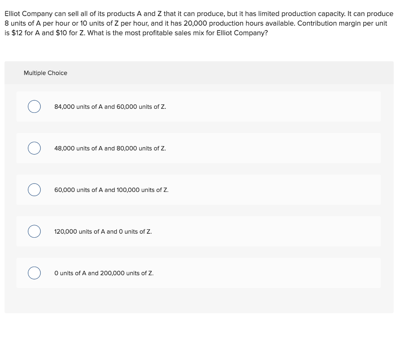Click the answer text '120,000 units of A and 0 units of Z'
This screenshot has height=363, width=411.
point(103,232)
